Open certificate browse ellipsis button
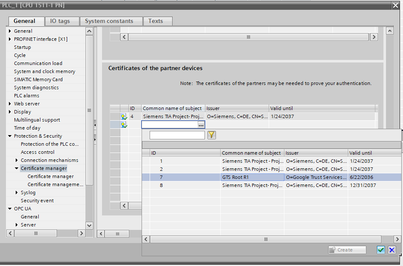The width and height of the screenshot is (403, 266). coord(201,125)
